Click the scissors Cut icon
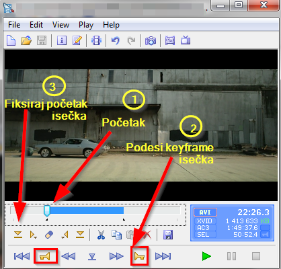This screenshot has width=281, height=269. [x=101, y=235]
